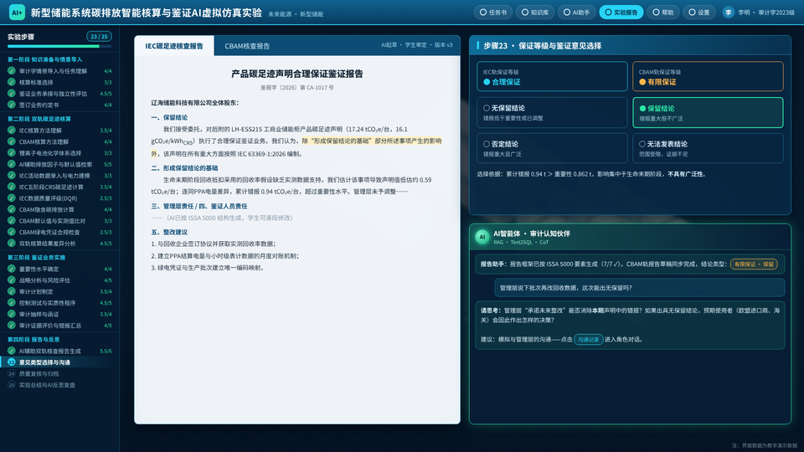Image resolution: width=804 pixels, height=452 pixels.
Task: Open the 任务书 menu
Action: coord(492,13)
